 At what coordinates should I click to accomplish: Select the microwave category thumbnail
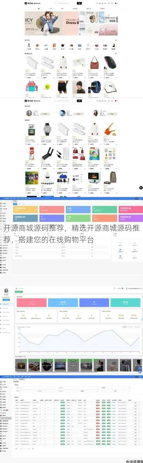pyautogui.click(x=86, y=365)
